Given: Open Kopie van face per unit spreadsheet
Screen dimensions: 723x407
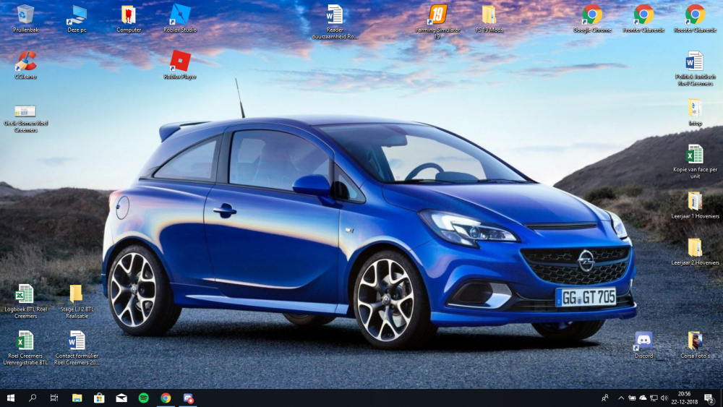Looking at the screenshot, I should [x=695, y=161].
